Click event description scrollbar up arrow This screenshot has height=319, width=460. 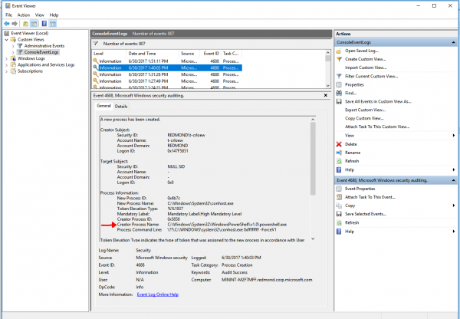pyautogui.click(x=313, y=120)
